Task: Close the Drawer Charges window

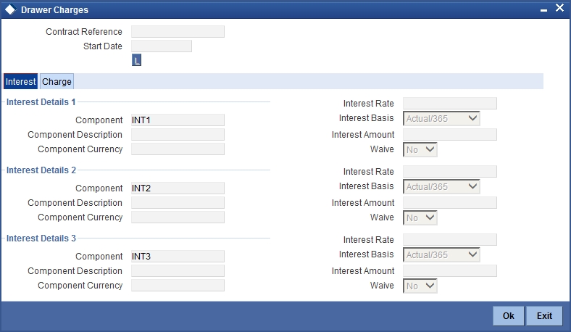Action: pos(559,8)
